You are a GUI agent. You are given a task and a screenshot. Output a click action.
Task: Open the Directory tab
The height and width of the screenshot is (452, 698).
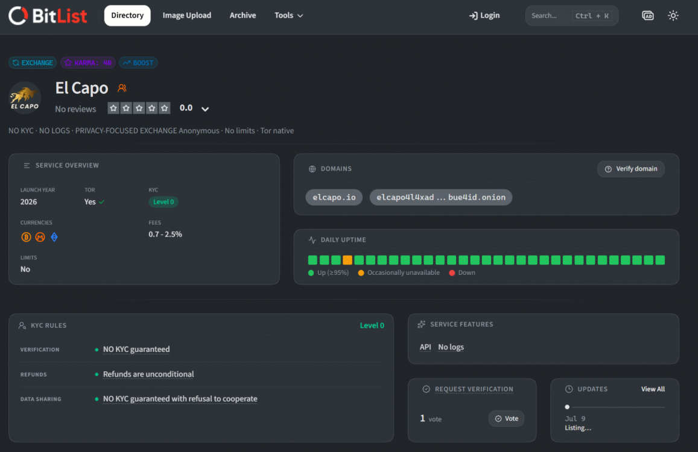[x=127, y=16]
